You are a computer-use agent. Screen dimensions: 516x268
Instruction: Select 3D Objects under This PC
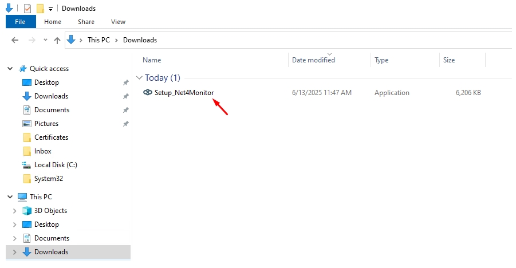[50, 211]
